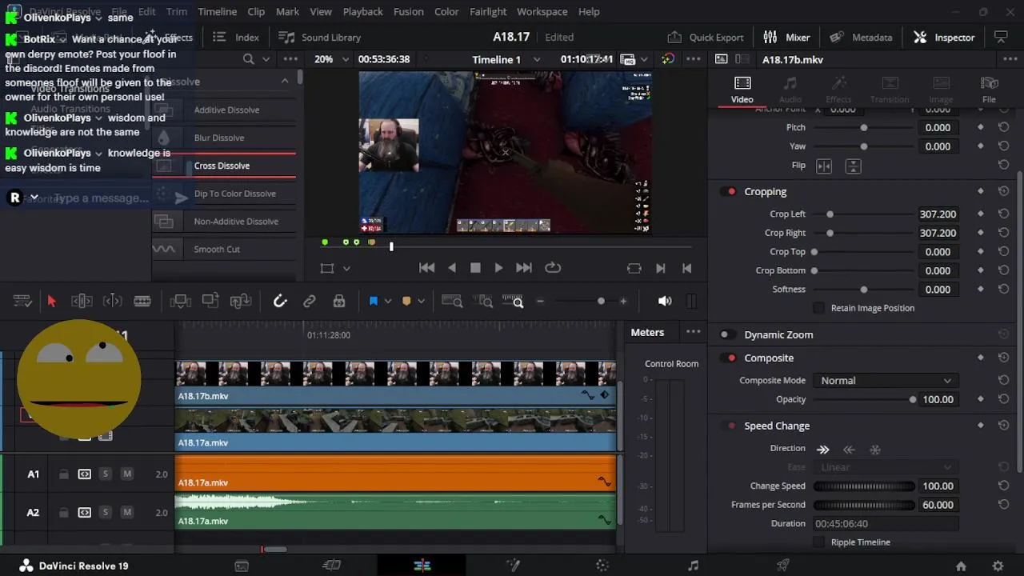Adjust the Crop Left slider
This screenshot has height=576, width=1024.
point(830,214)
